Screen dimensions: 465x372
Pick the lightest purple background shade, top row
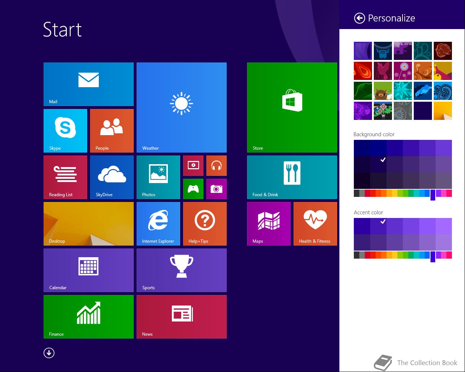click(x=444, y=148)
